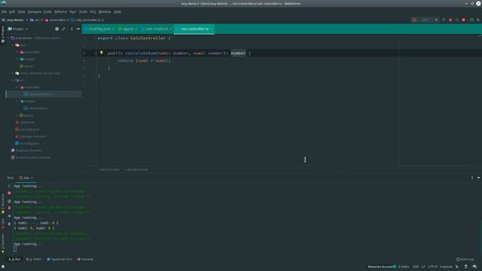Select tsconfig.json in the project tree
The image size is (482, 271).
[x=29, y=144]
